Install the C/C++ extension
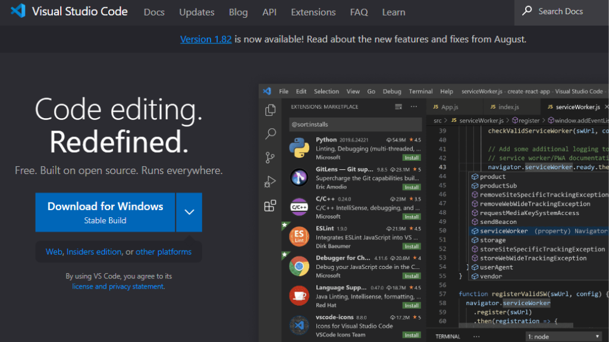 coord(412,217)
